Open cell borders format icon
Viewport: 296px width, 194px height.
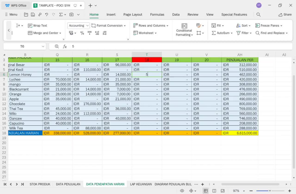point(199,33)
